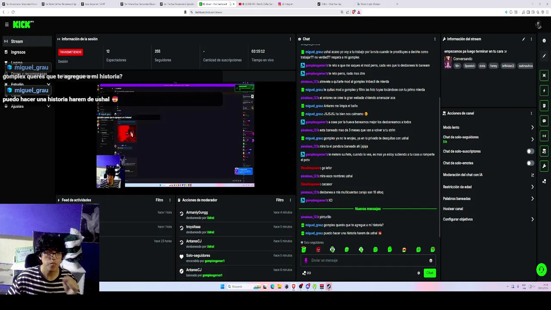551x310 pixels.
Task: Open Feed de actividades three-dot menu
Action: pyautogui.click(x=170, y=200)
